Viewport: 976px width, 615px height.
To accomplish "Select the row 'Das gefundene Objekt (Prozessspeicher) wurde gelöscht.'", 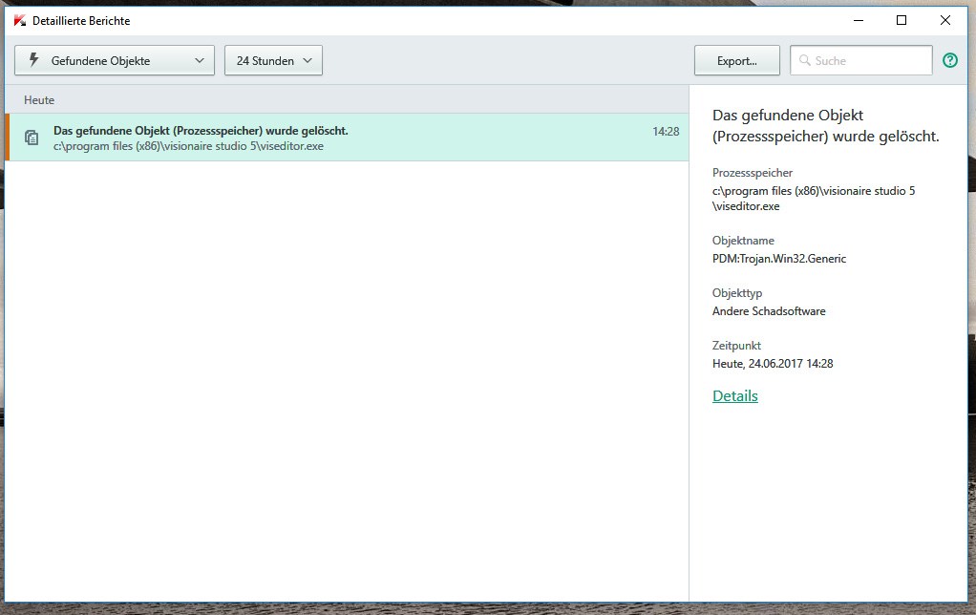I will (x=348, y=137).
